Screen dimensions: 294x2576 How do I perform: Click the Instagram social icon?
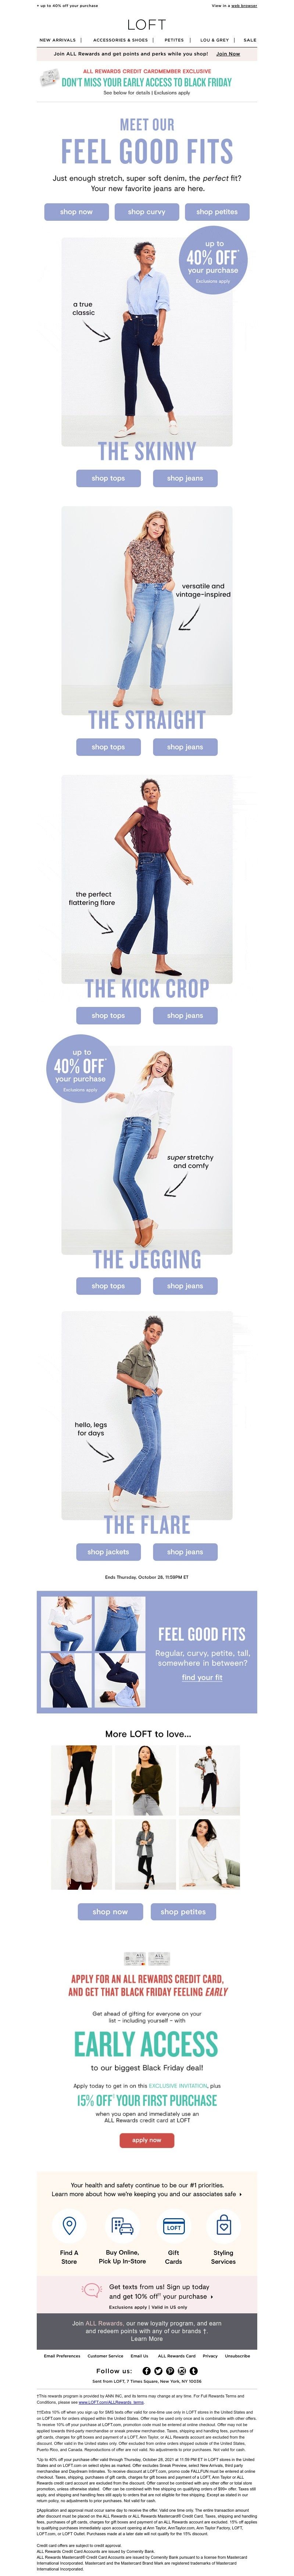182,2371
